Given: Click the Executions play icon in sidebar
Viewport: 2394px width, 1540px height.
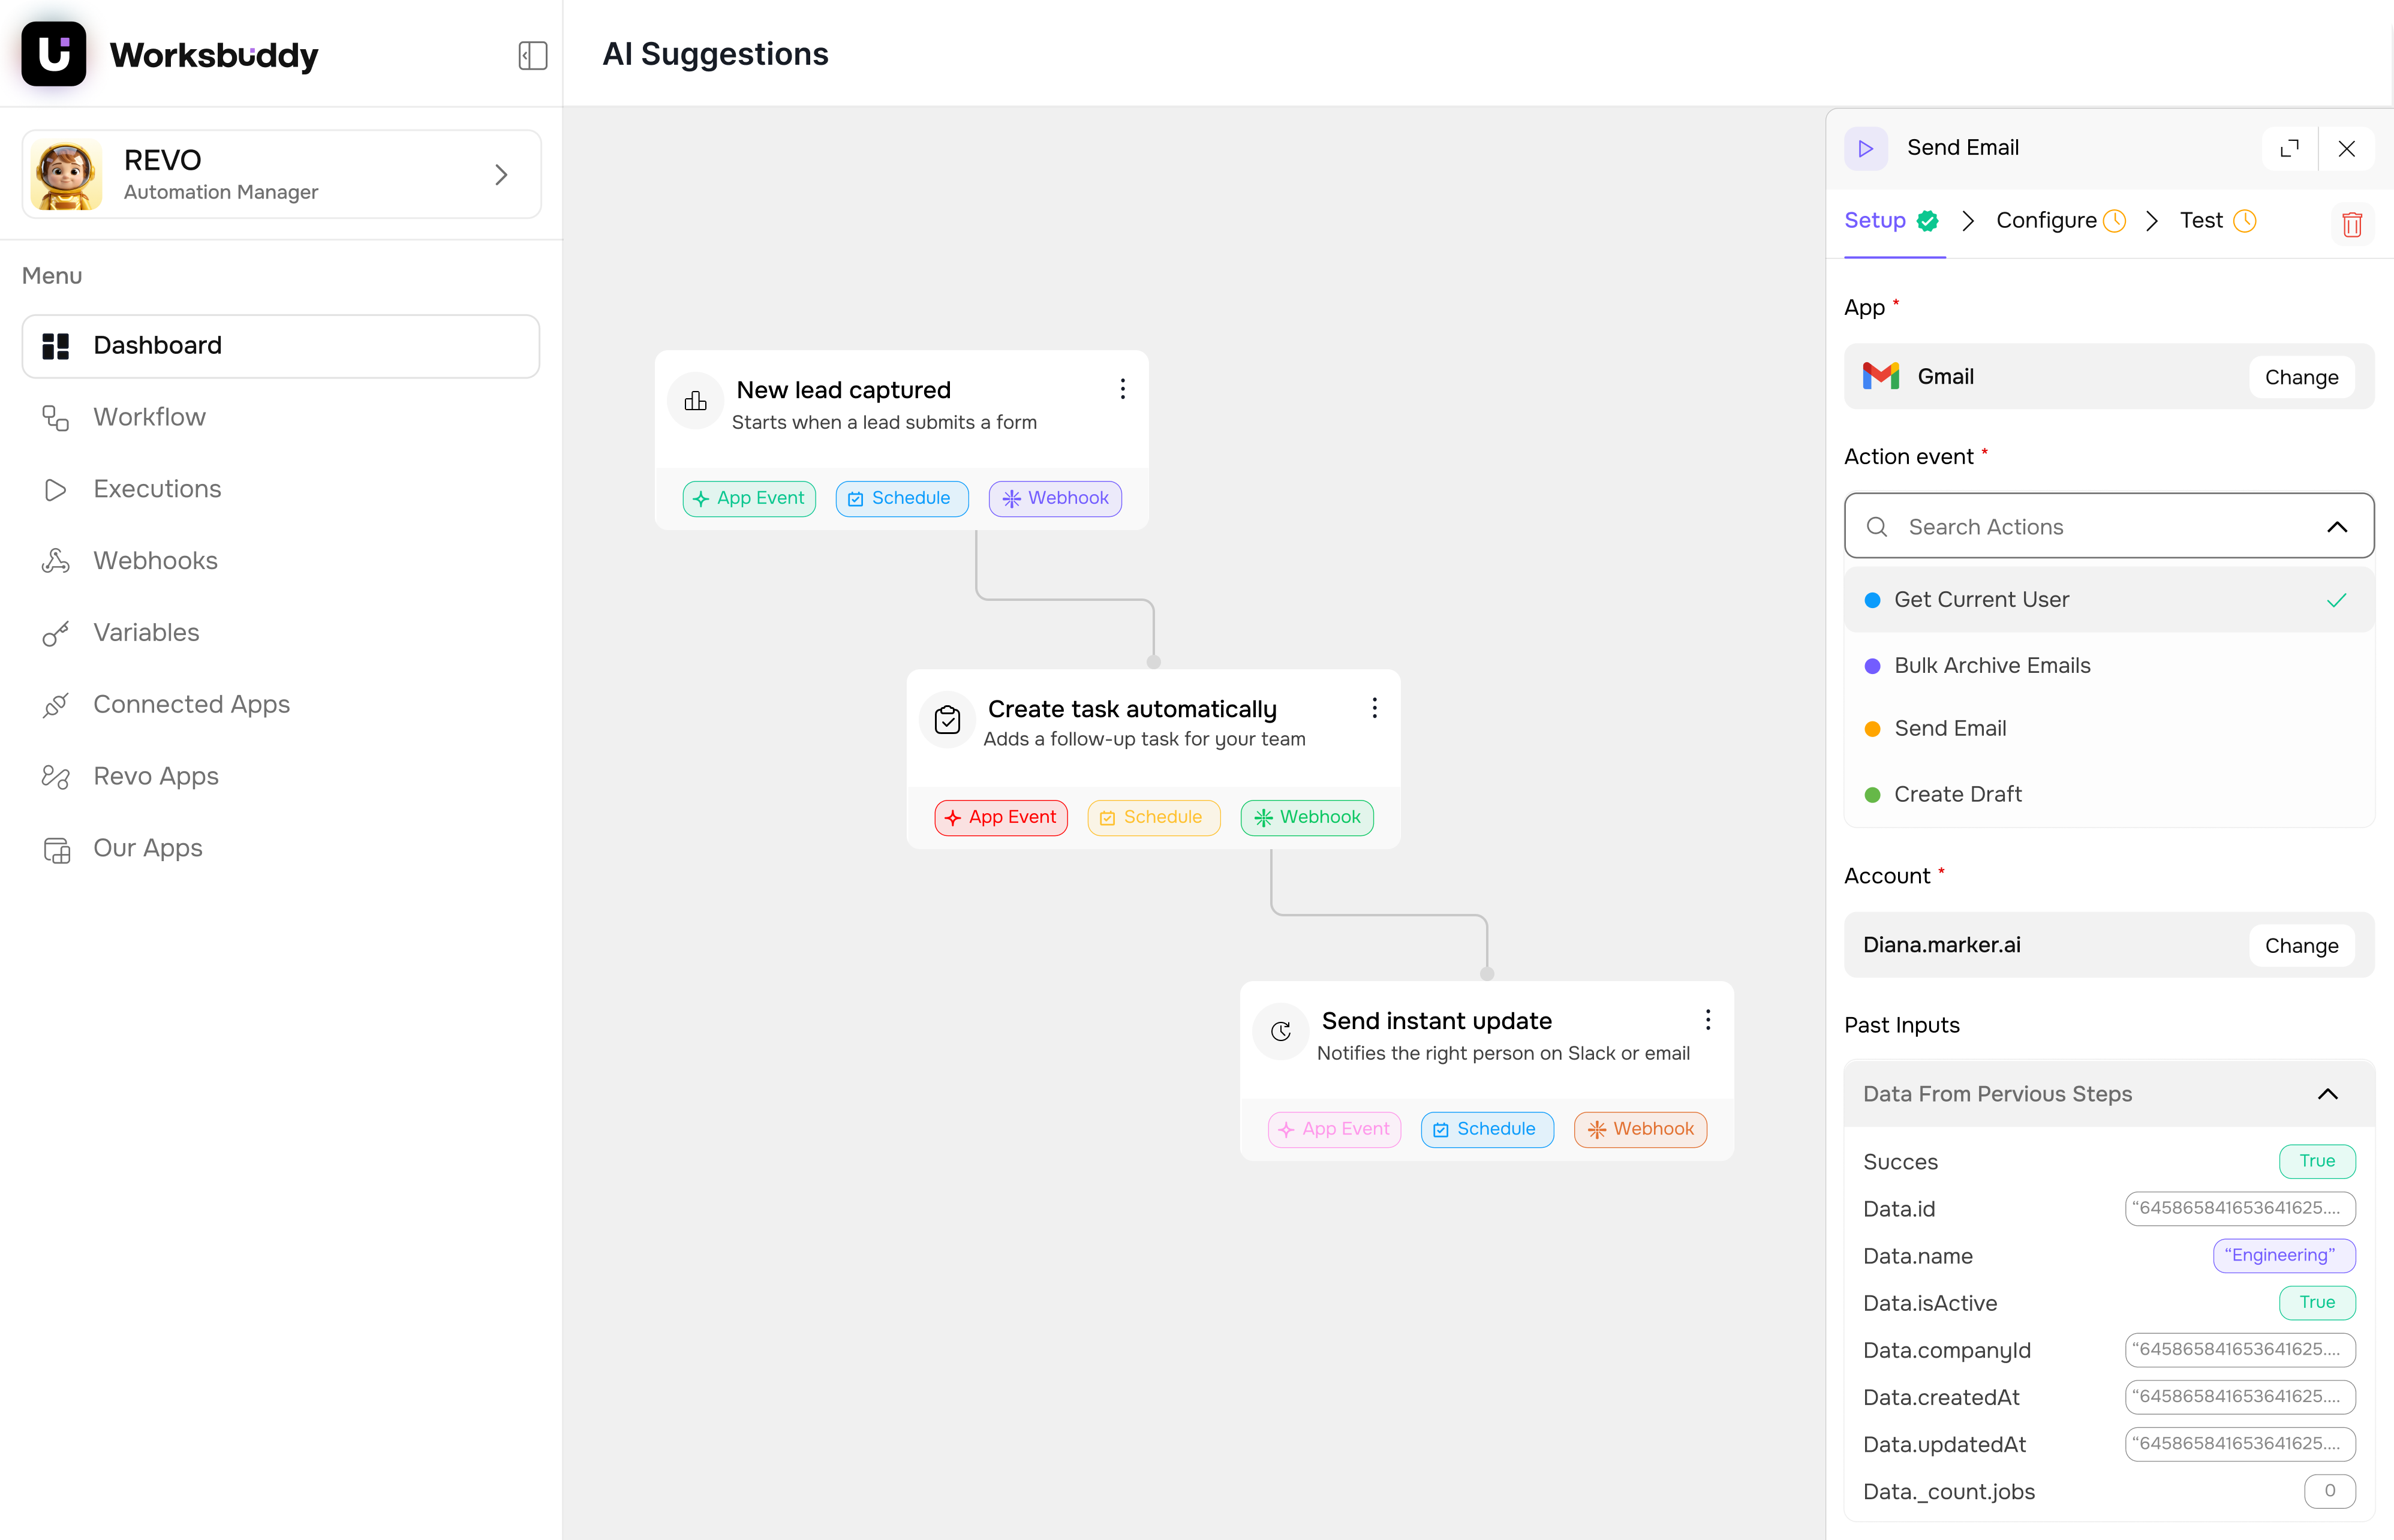Looking at the screenshot, I should 56,490.
